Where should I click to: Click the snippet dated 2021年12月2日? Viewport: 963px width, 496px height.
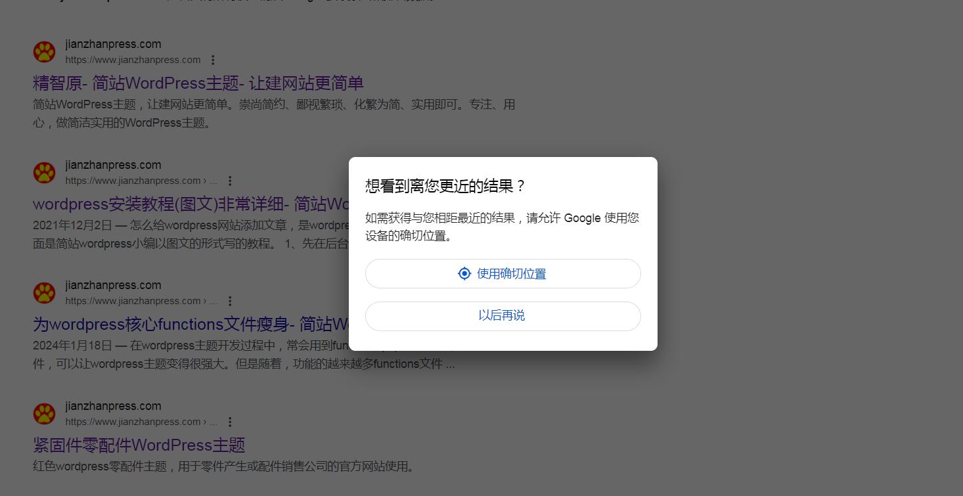pyautogui.click(x=191, y=235)
